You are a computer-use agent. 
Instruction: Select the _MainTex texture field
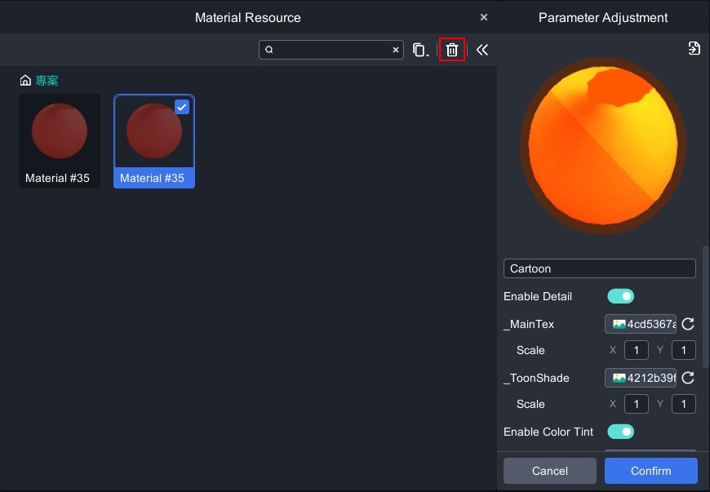641,324
